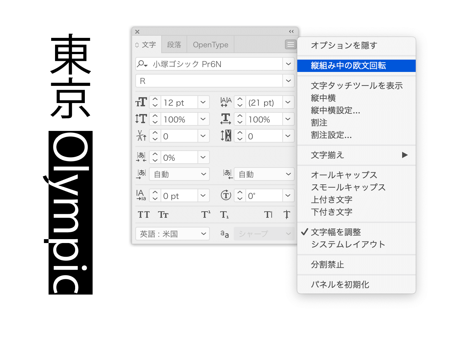Open left aki 自動 dropdown
The image size is (452, 337).
tap(179, 174)
